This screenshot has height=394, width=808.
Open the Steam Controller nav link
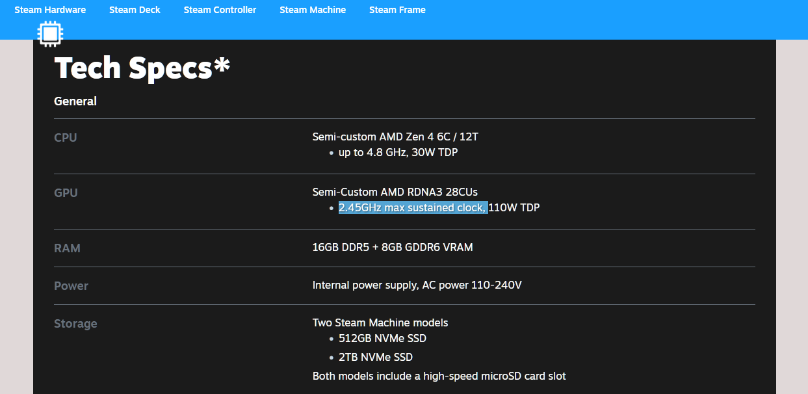pos(220,10)
